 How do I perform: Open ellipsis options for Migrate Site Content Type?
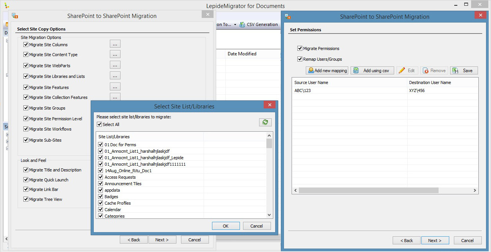(x=115, y=54)
